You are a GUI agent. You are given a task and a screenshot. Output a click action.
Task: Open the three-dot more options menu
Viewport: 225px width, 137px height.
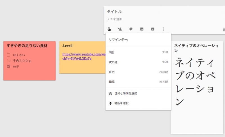point(164,29)
